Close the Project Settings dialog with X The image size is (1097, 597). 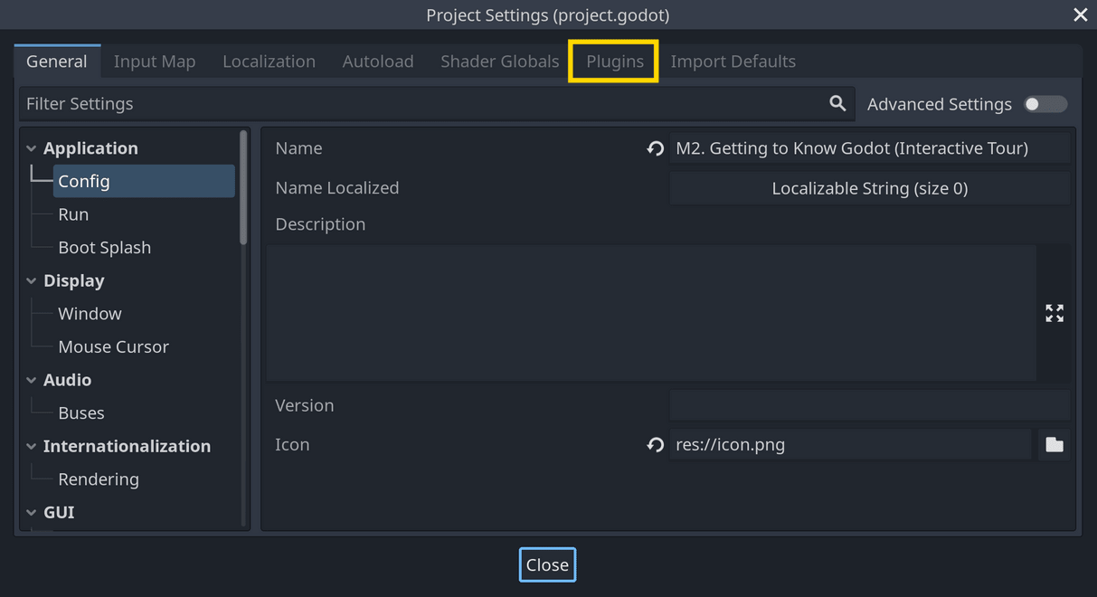click(x=1080, y=14)
